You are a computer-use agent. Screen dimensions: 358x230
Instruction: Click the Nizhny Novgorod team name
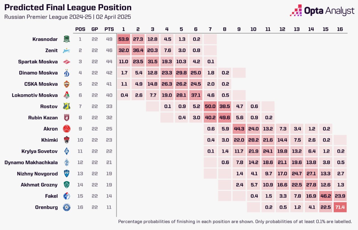(x=37, y=174)
